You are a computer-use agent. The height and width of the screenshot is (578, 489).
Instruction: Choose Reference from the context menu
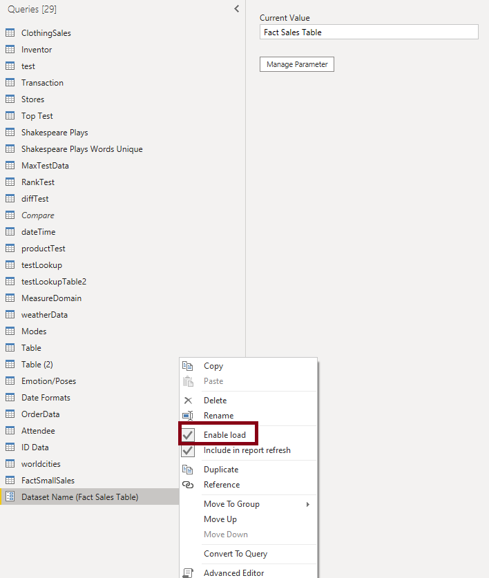pos(222,485)
